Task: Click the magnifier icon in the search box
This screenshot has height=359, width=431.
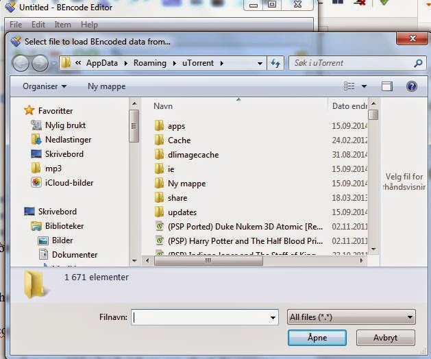Action: pyautogui.click(x=418, y=63)
